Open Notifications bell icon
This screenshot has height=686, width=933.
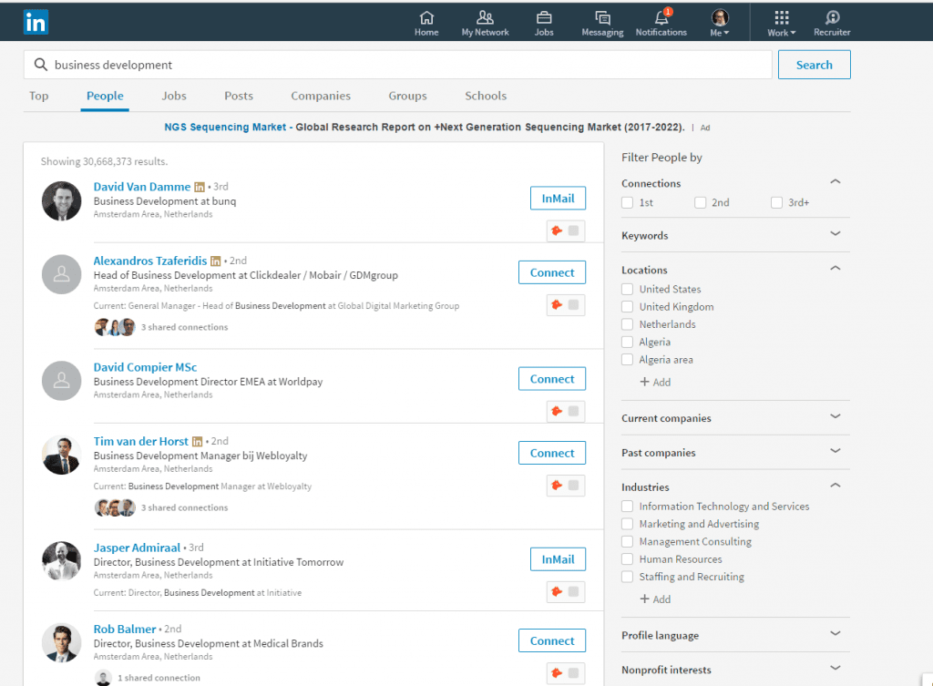tap(661, 18)
